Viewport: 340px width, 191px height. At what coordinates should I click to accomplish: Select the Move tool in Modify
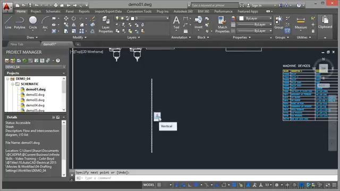66,19
